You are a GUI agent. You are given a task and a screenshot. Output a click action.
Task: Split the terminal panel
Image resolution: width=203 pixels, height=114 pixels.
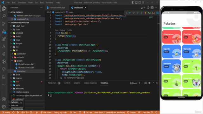pos(146,83)
